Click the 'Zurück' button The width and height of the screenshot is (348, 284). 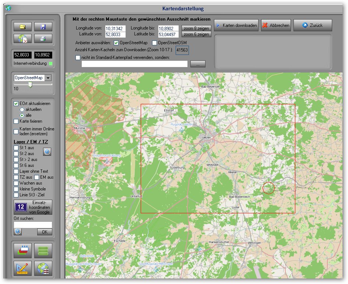tap(313, 25)
